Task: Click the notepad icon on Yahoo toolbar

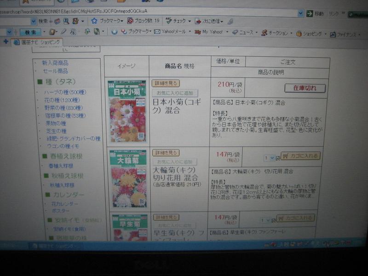Action: tap(52, 32)
